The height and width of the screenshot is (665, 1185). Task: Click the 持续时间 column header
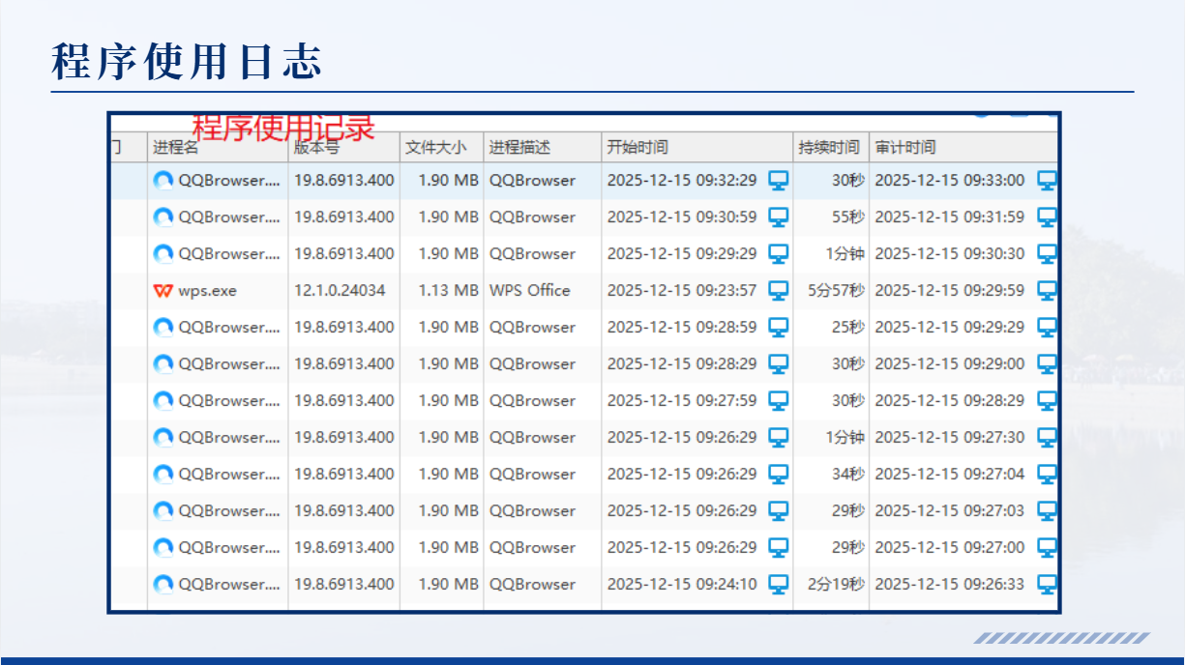pyautogui.click(x=829, y=148)
